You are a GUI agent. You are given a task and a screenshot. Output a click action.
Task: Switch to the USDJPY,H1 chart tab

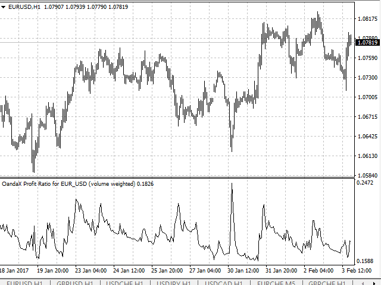[x=174, y=283]
